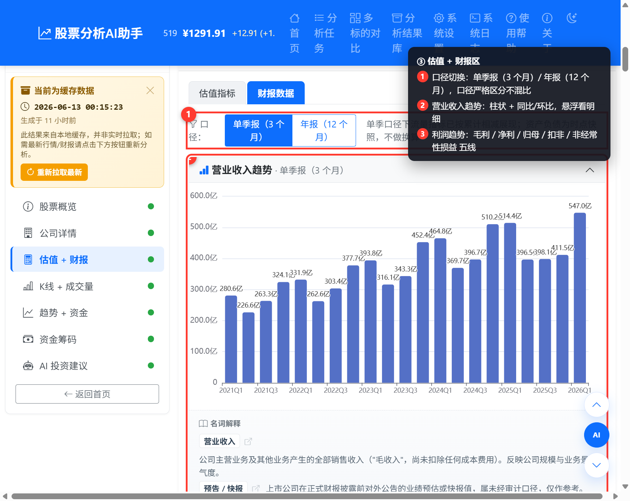Click the info icon next to 股票概览

[x=28, y=206]
